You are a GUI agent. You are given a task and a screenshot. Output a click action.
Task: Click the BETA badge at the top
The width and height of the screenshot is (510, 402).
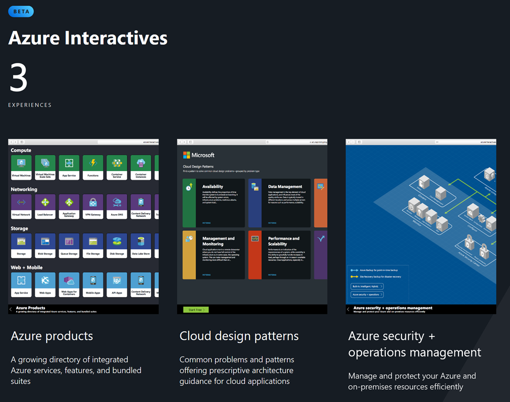(x=21, y=11)
